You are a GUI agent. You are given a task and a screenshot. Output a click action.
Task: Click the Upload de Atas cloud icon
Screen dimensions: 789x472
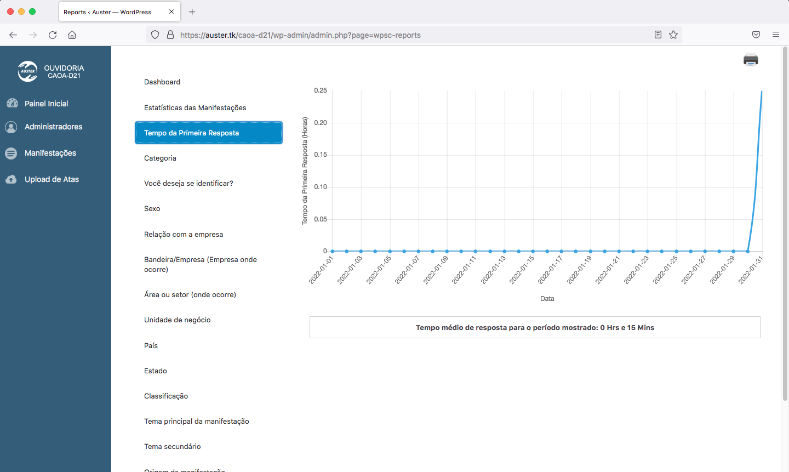11,179
